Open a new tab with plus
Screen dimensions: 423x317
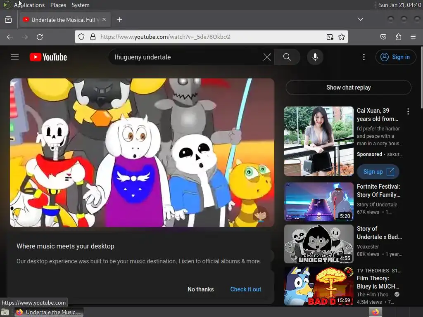(x=119, y=20)
